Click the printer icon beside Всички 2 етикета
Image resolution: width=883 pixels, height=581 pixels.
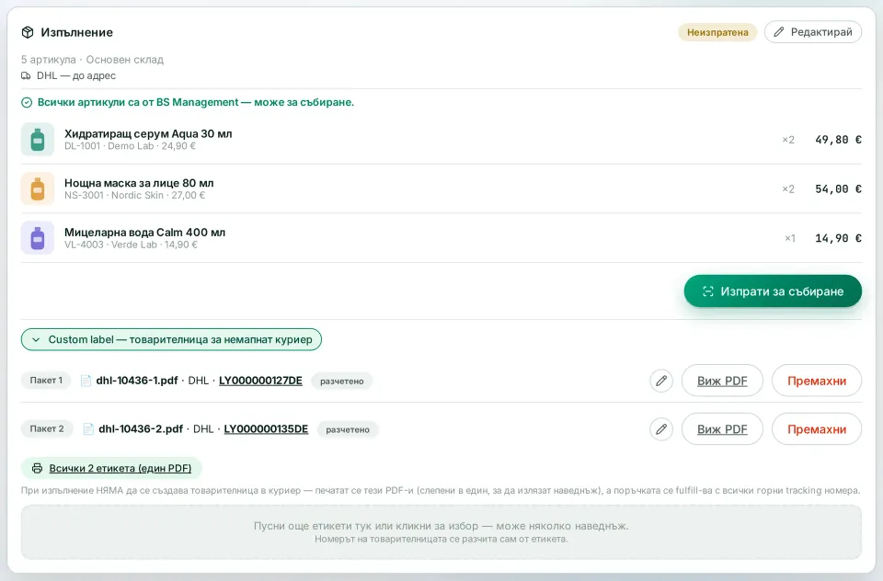coord(37,469)
